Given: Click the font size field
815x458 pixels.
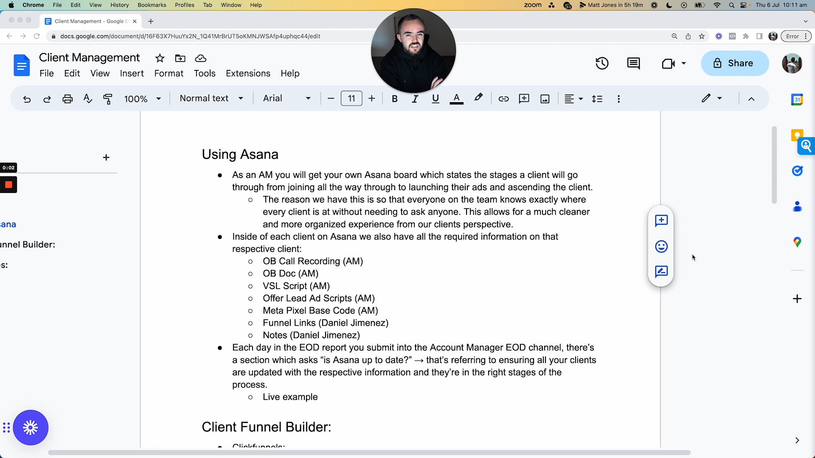Looking at the screenshot, I should point(351,98).
